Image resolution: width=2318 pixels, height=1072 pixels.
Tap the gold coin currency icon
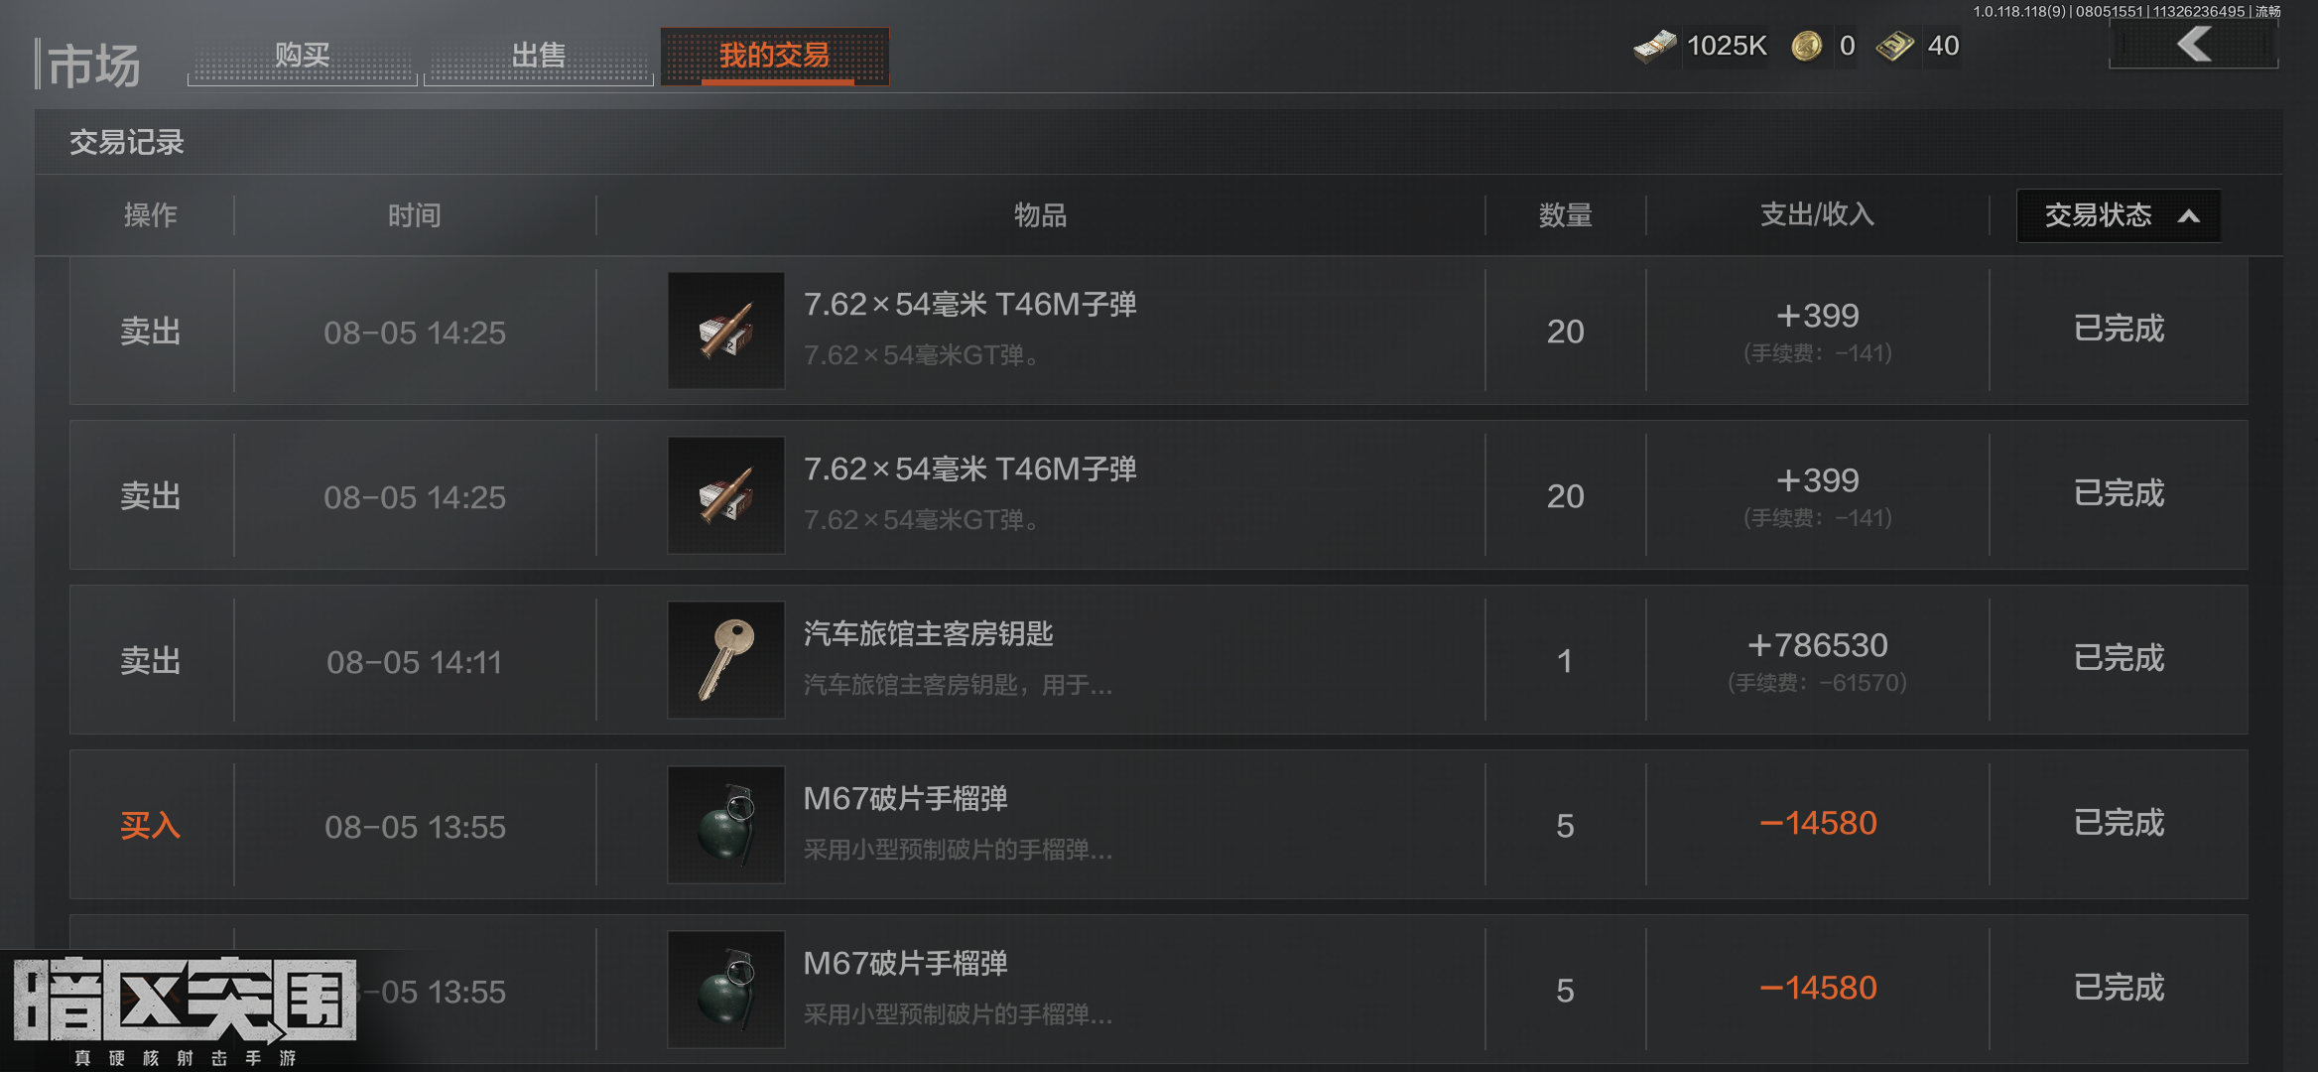[x=1807, y=46]
